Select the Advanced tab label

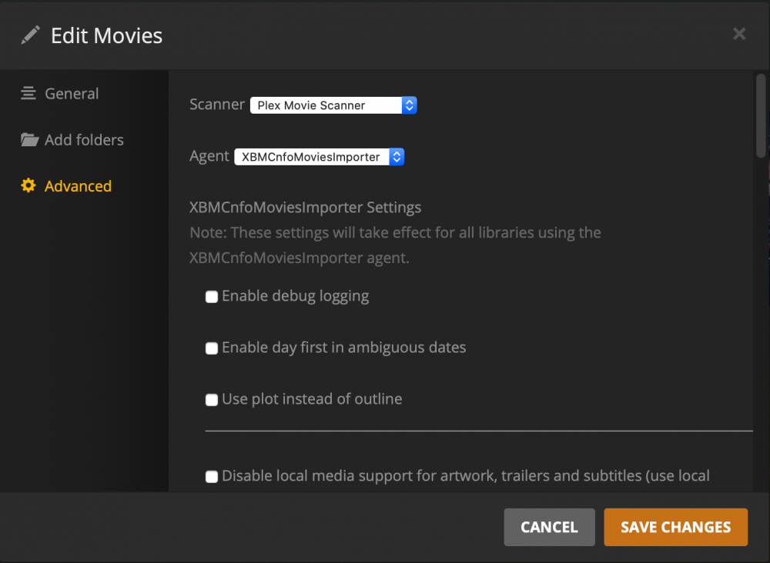tap(78, 186)
